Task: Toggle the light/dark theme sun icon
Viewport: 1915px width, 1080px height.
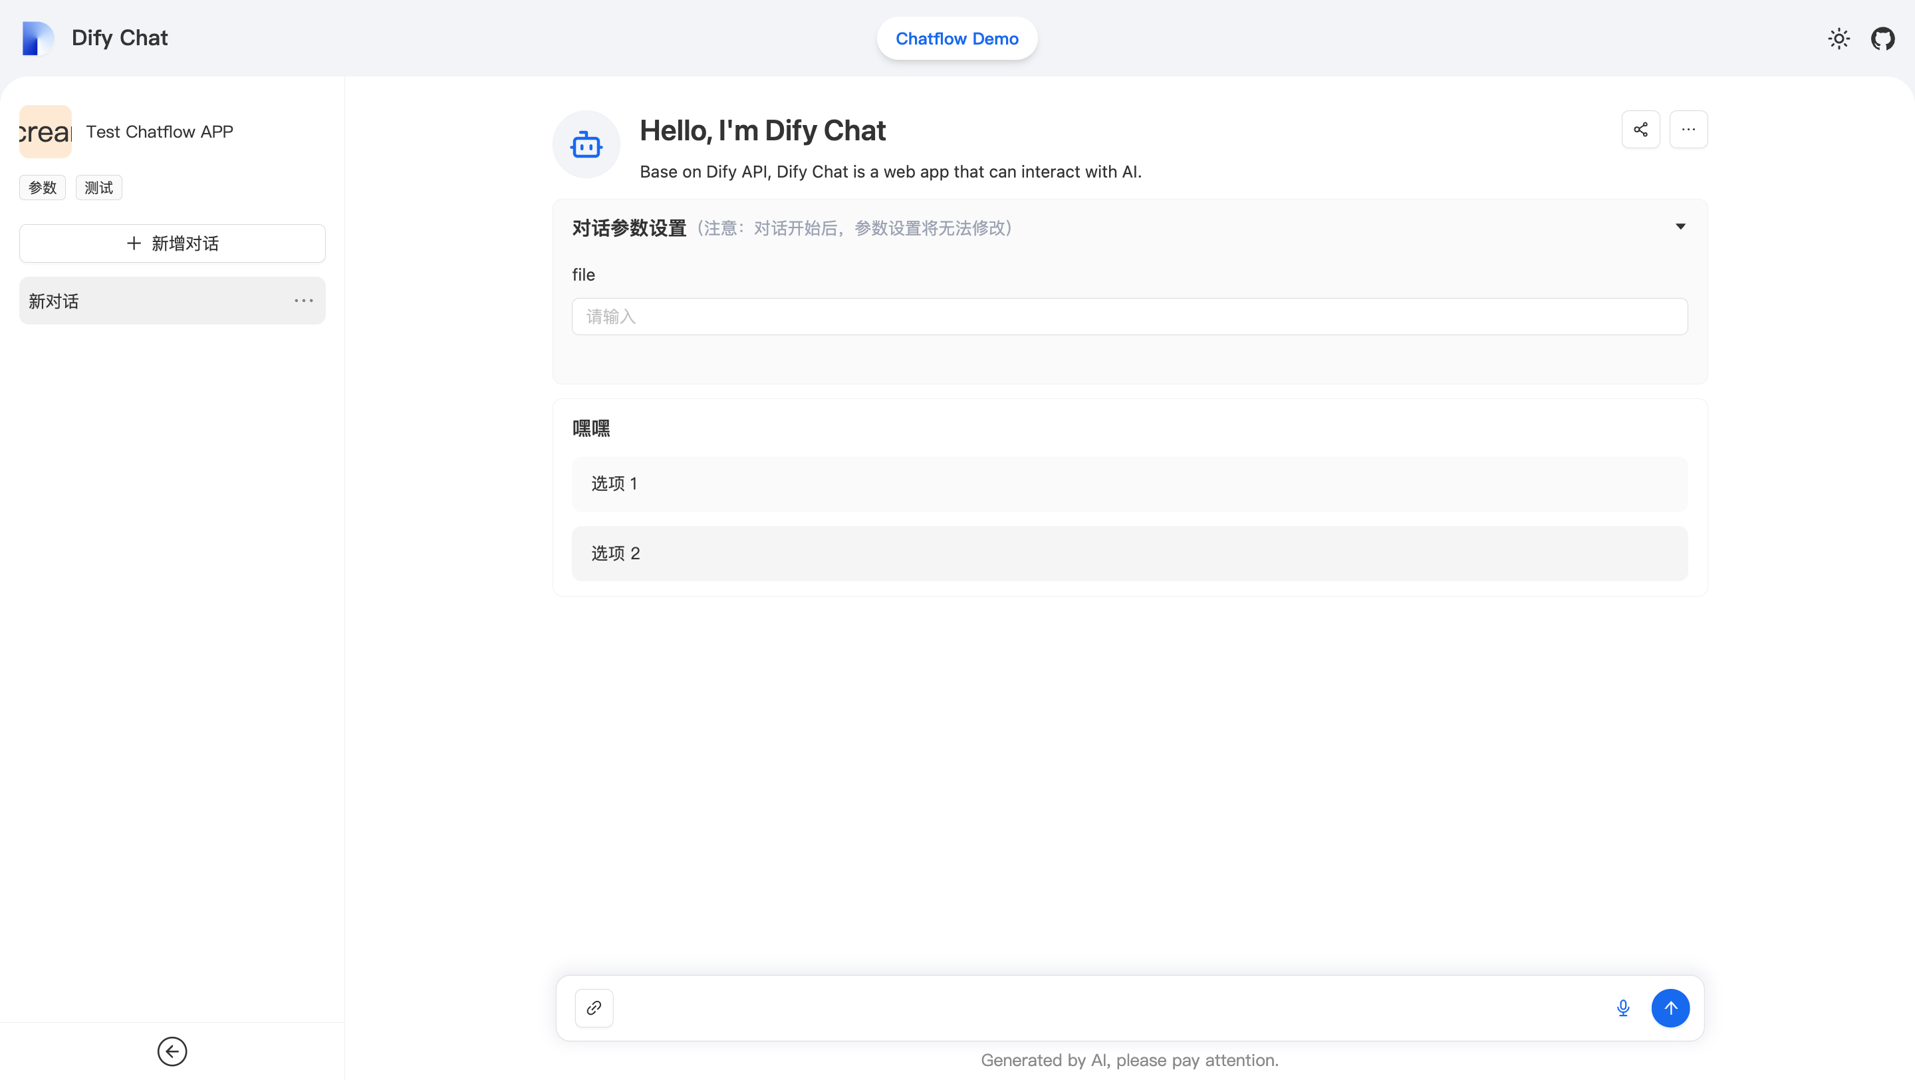Action: pyautogui.click(x=1839, y=39)
